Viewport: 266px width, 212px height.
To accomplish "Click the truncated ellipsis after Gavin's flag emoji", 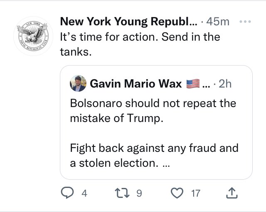I will tap(206, 85).
